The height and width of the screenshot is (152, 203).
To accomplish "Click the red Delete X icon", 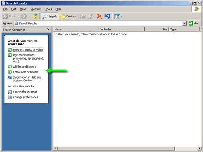I will tap(99, 16).
